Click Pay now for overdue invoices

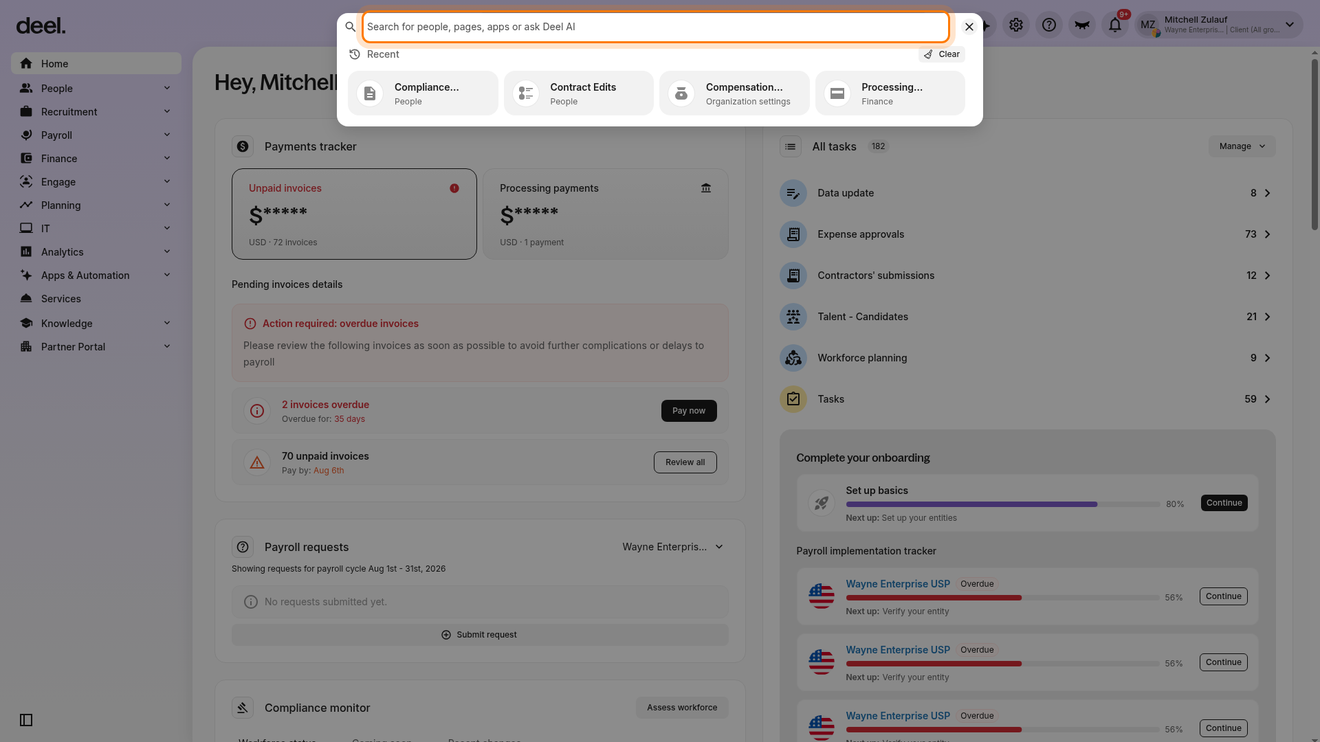[689, 411]
